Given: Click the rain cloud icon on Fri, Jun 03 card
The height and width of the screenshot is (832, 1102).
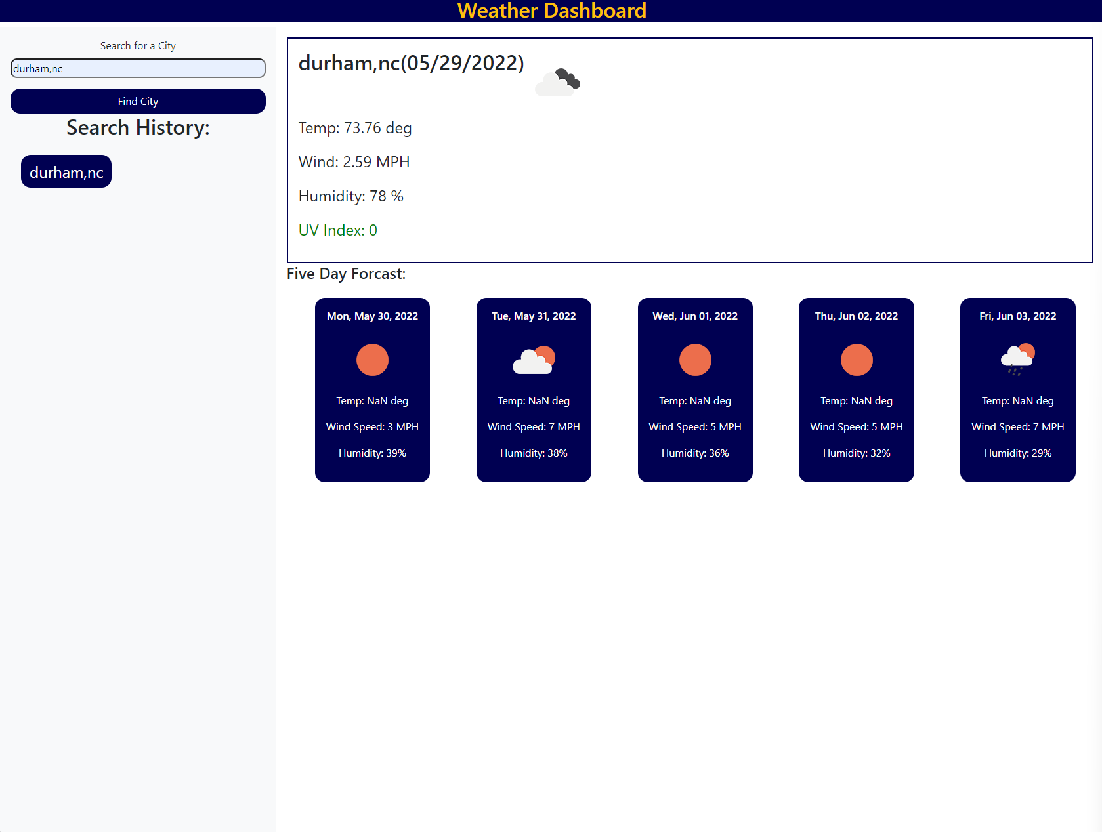Looking at the screenshot, I should 1017,360.
